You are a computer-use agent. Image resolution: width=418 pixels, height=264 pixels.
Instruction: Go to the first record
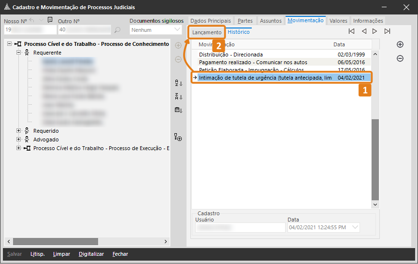[x=351, y=31]
